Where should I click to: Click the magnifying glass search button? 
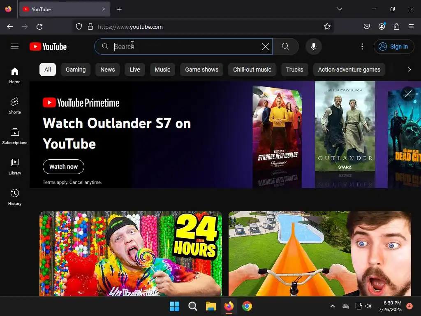(286, 46)
